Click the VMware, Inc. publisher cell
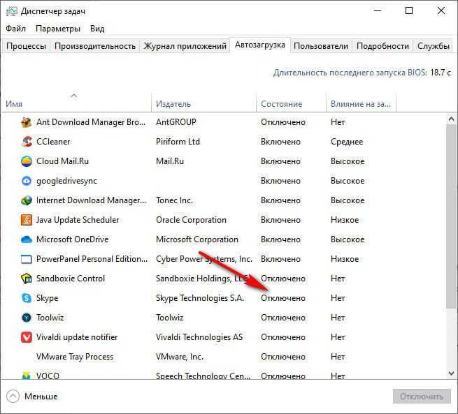Image resolution: width=458 pixels, height=414 pixels. point(180,357)
